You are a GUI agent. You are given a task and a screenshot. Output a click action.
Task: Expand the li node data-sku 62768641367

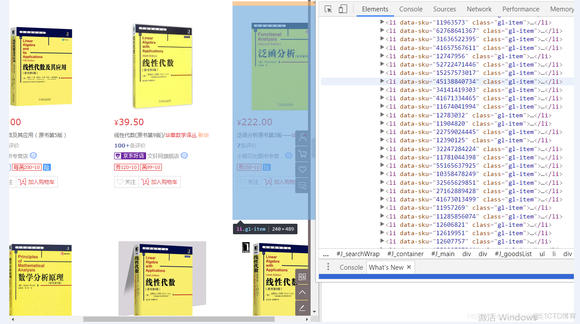[382, 31]
